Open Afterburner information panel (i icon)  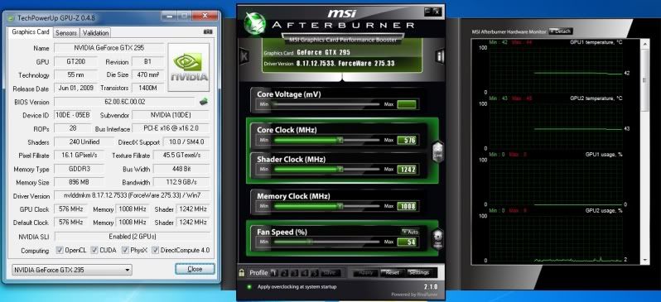(x=440, y=56)
